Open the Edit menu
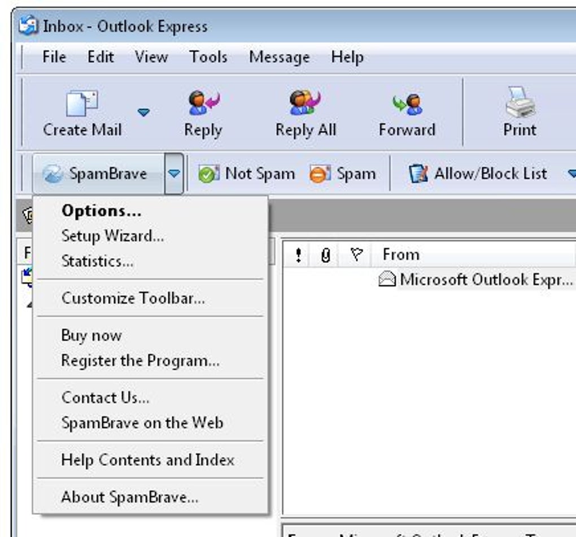This screenshot has height=537, width=576. pos(101,57)
